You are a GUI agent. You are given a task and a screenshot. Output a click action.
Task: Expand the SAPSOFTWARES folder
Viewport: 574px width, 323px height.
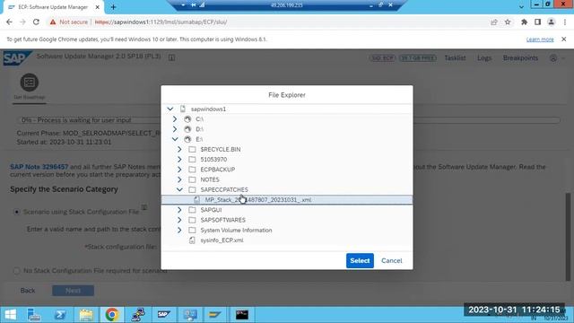179,220
